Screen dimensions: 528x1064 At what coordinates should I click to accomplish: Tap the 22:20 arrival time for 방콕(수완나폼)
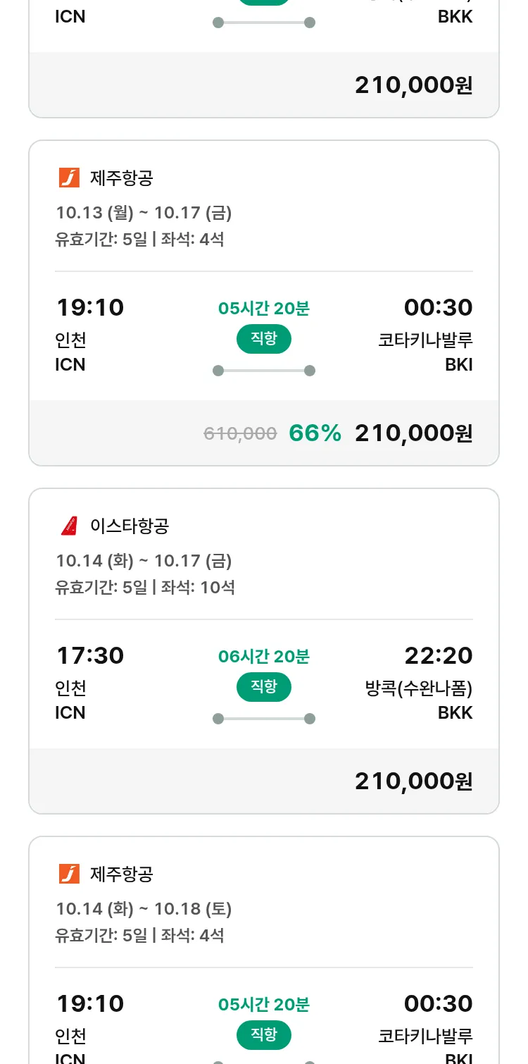tap(438, 656)
